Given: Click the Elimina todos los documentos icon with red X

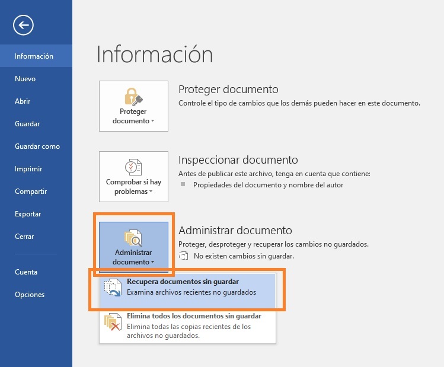Looking at the screenshot, I should pos(112,323).
